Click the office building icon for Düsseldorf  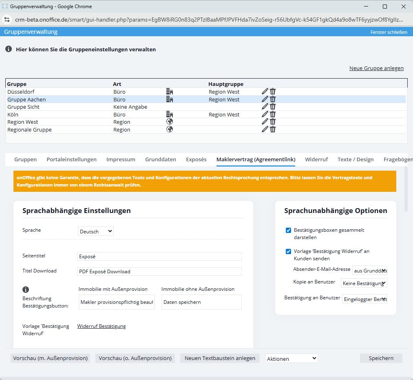point(170,91)
